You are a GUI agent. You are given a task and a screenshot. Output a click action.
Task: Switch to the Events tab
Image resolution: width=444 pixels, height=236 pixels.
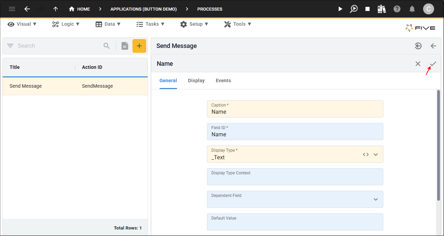(x=223, y=80)
